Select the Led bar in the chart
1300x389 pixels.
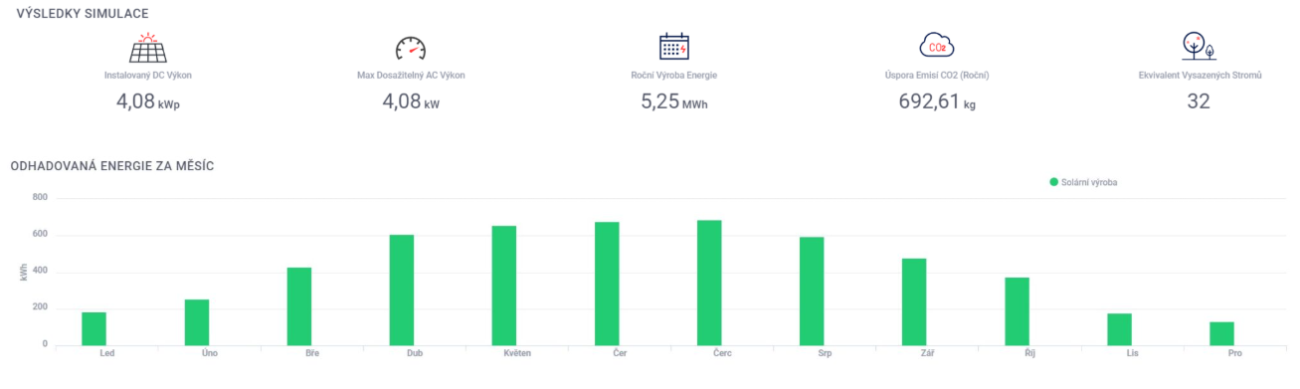93,329
